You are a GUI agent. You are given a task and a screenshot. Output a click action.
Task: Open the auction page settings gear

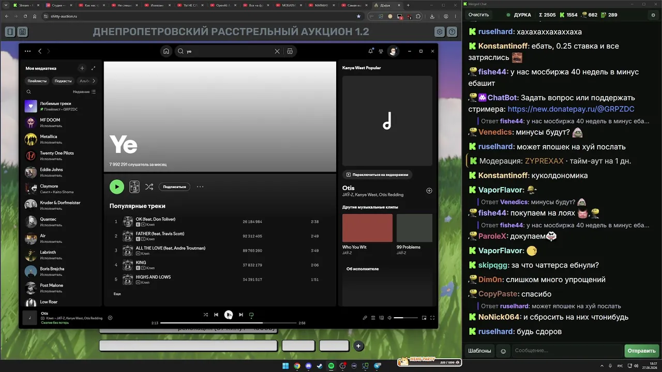tap(440, 32)
